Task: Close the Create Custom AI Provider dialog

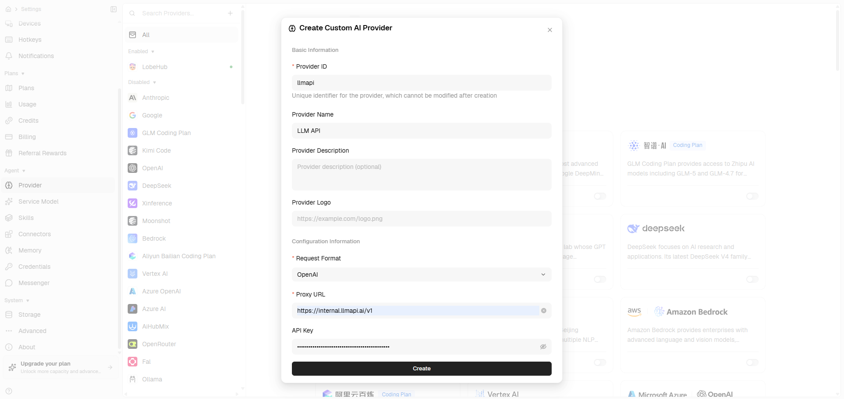Action: pos(550,30)
